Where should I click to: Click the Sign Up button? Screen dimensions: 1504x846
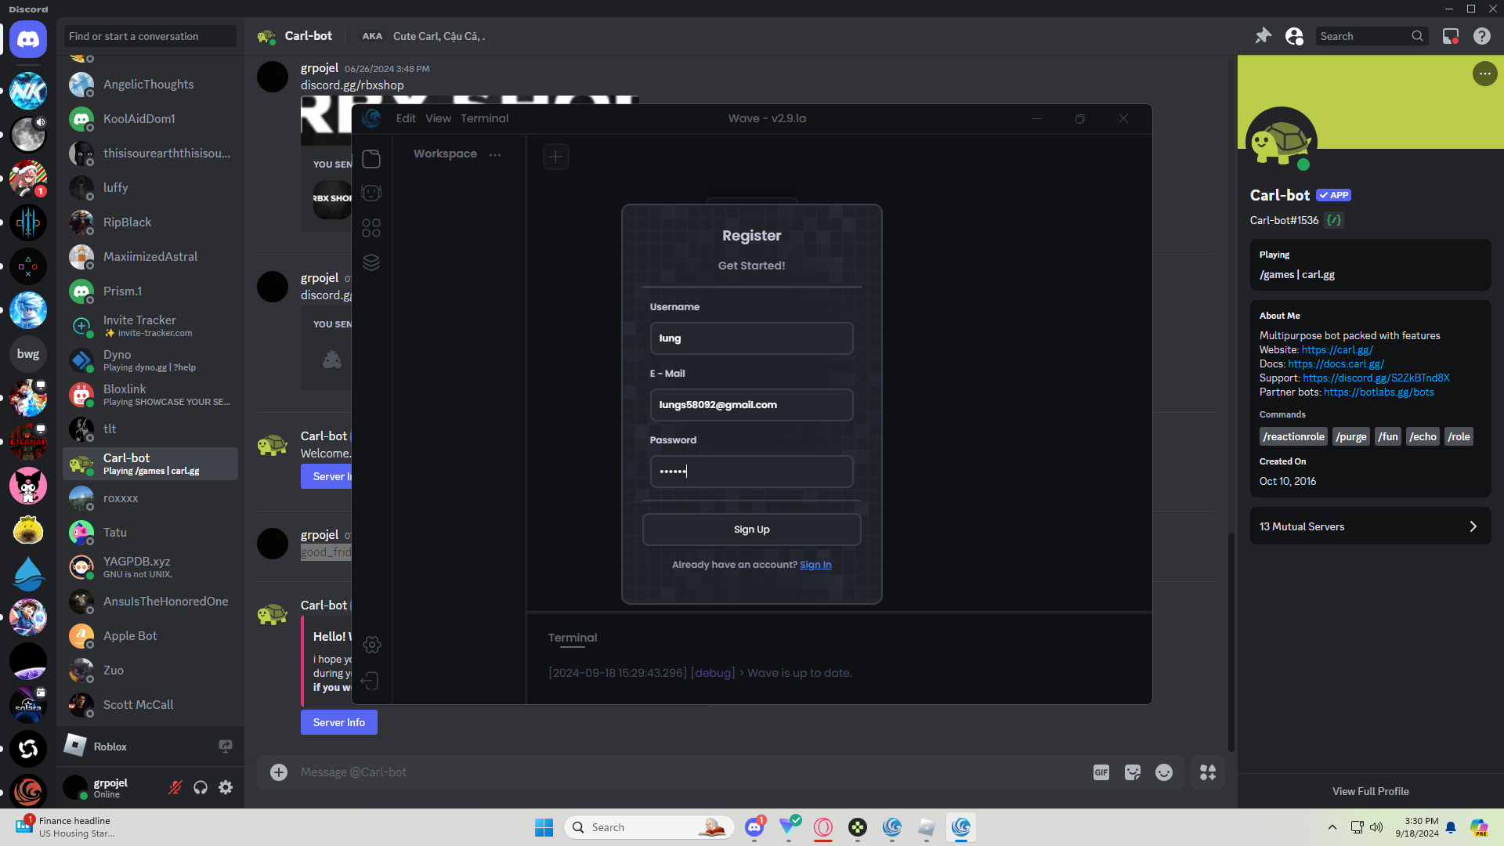pos(751,530)
